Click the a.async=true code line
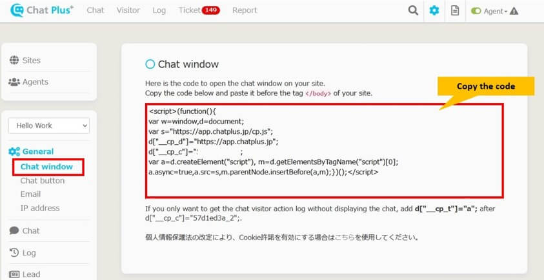 [x=263, y=172]
